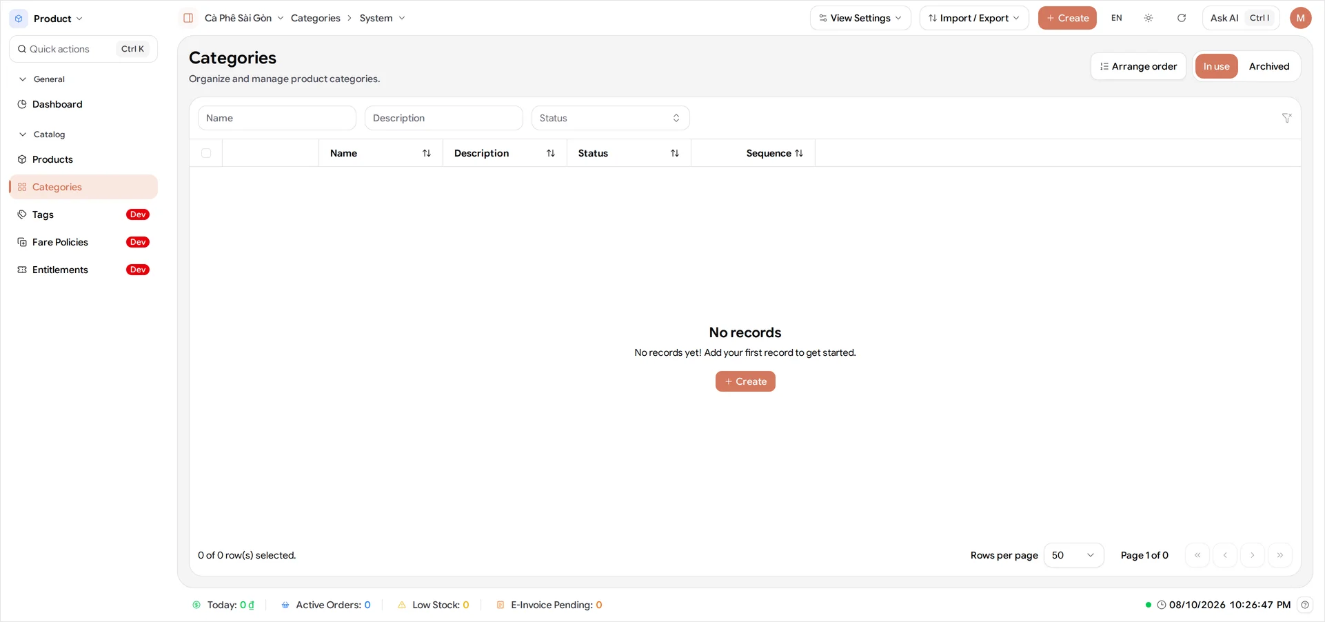
Task: Click Create button in top bar
Action: [x=1067, y=18]
